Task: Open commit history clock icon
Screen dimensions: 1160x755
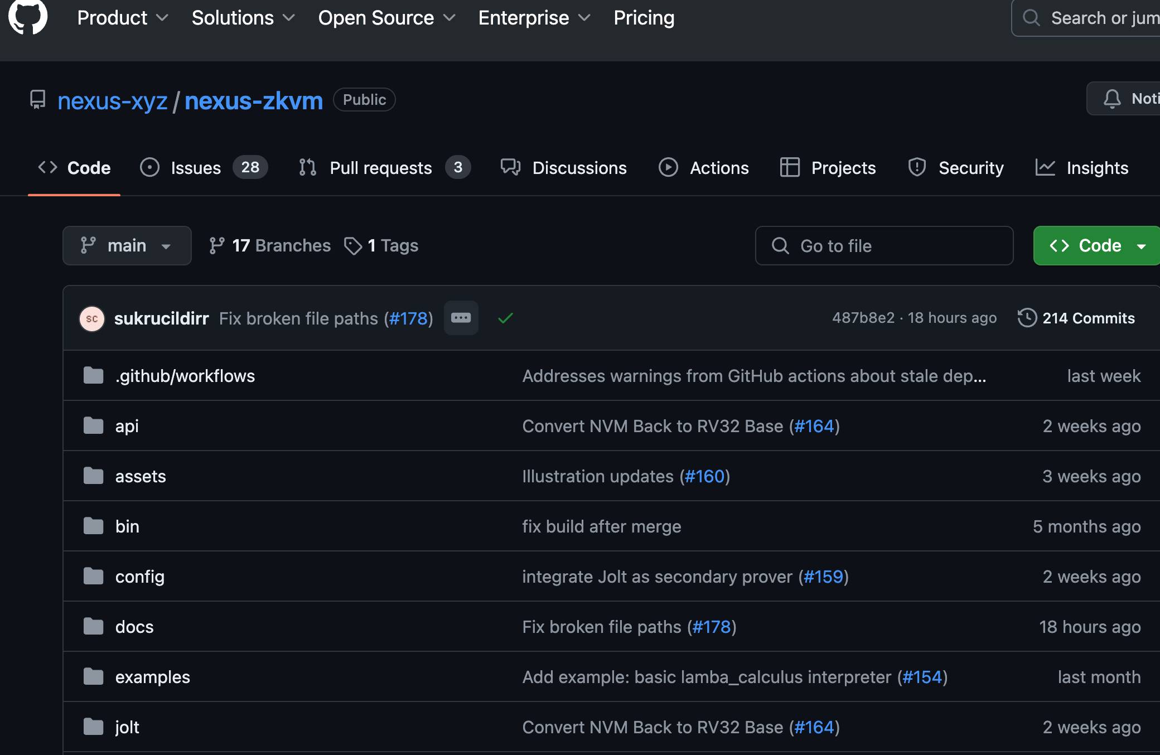Action: coord(1027,318)
